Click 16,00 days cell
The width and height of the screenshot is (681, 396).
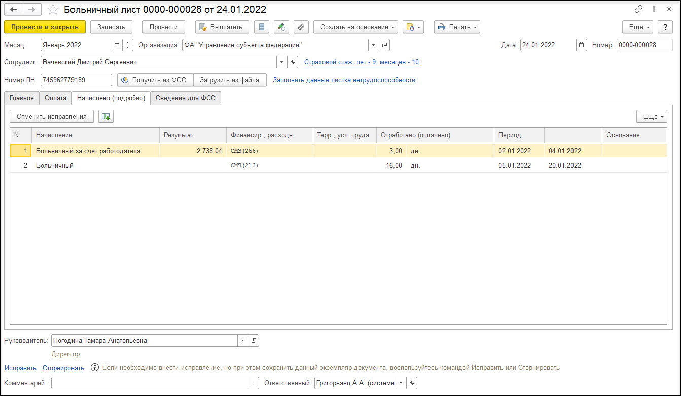click(x=391, y=165)
